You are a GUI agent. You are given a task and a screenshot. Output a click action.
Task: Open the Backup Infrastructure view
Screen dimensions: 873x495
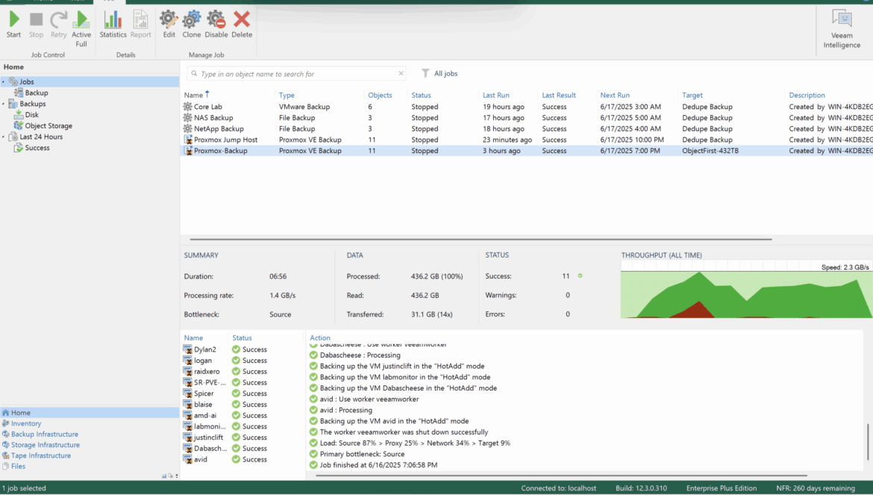45,435
